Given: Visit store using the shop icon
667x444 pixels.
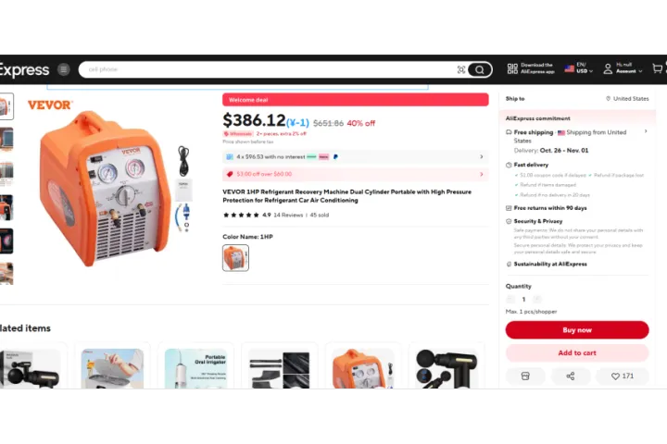Looking at the screenshot, I should [x=525, y=376].
